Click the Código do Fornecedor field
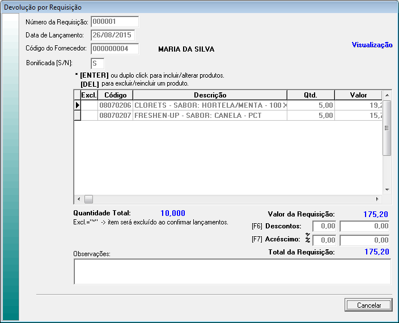The height and width of the screenshot is (323, 399). pos(114,49)
